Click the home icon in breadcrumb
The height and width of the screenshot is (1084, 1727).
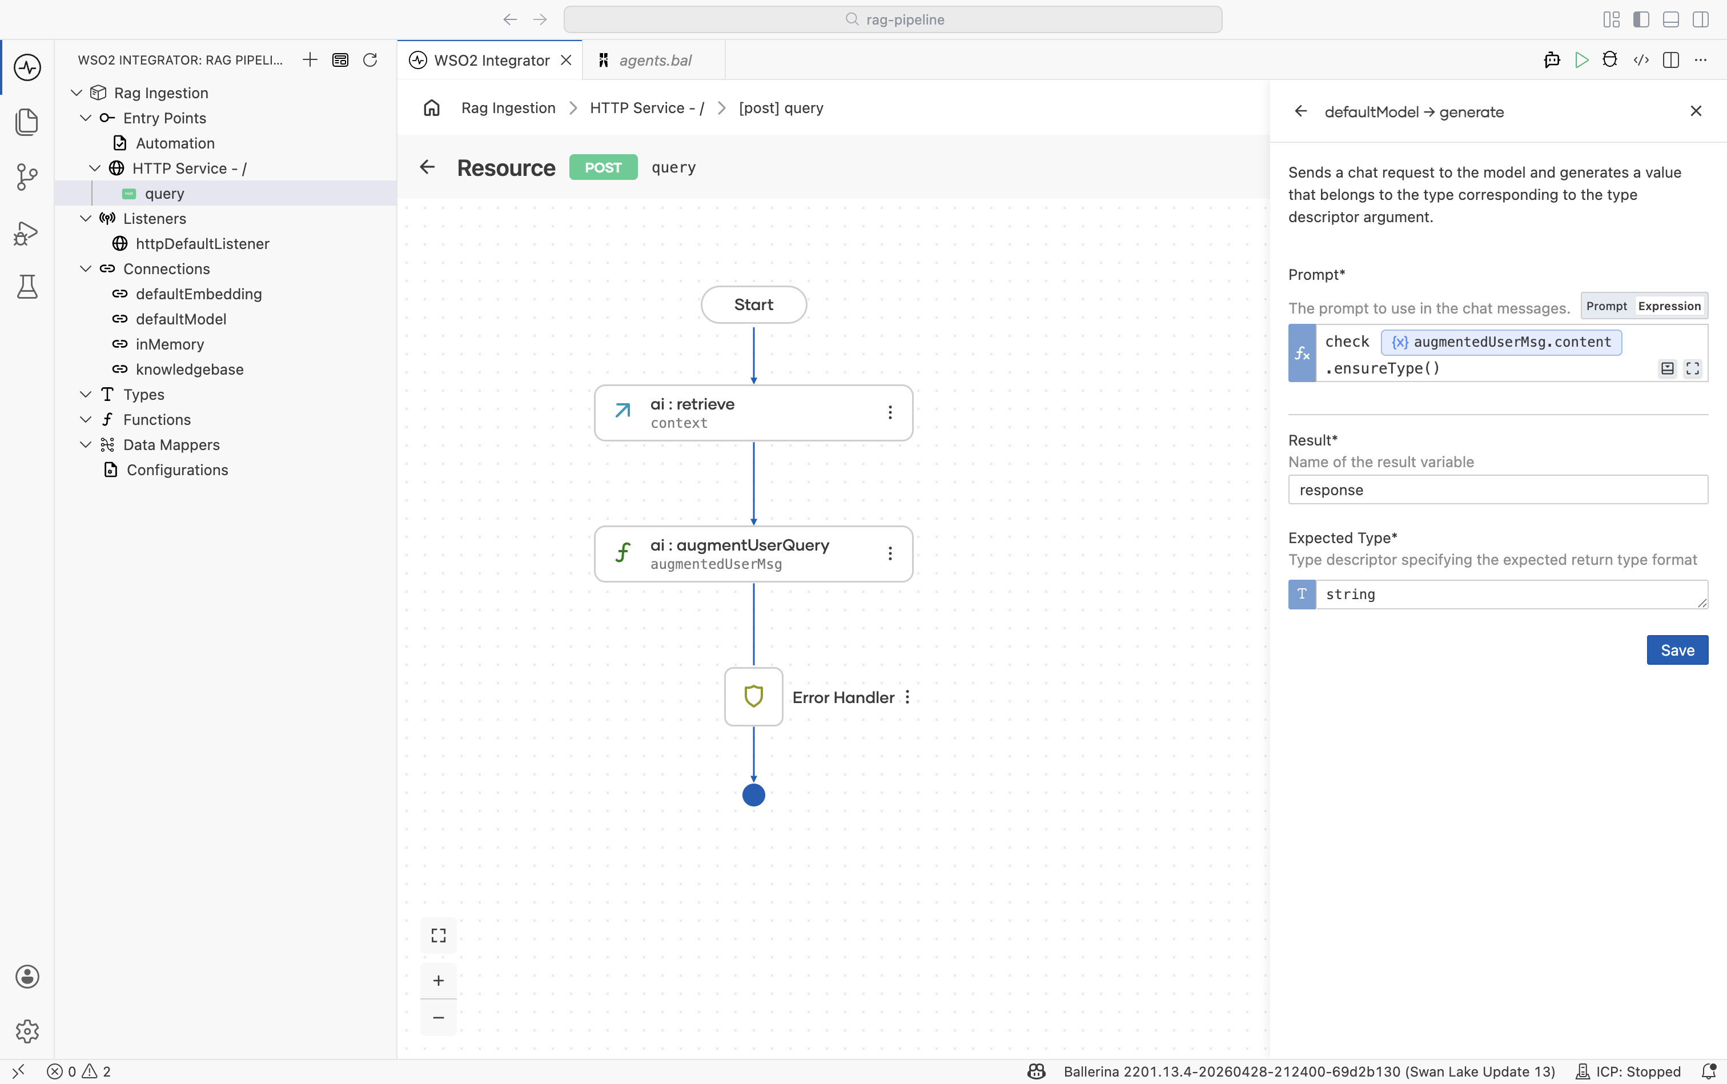click(432, 107)
